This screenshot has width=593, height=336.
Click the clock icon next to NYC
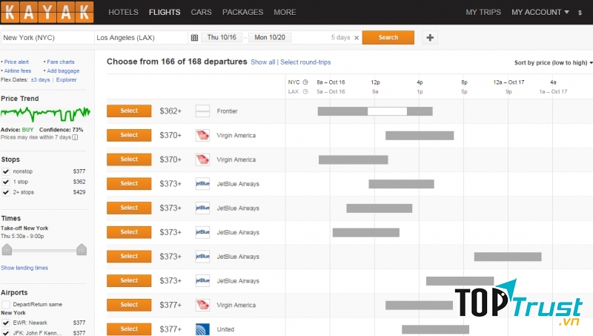click(x=305, y=82)
